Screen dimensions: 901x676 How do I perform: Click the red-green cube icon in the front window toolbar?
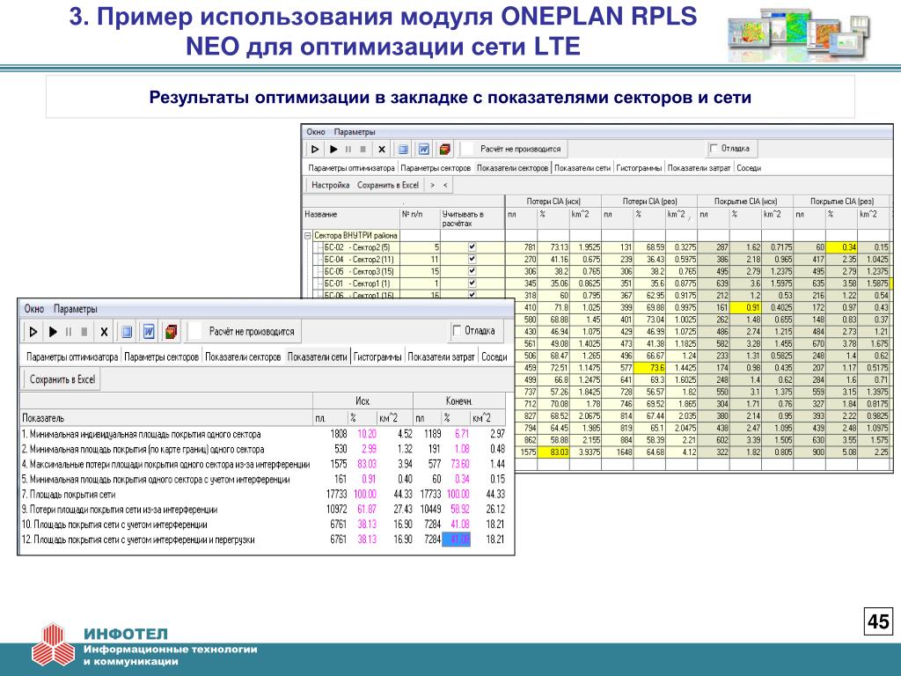pos(171,332)
